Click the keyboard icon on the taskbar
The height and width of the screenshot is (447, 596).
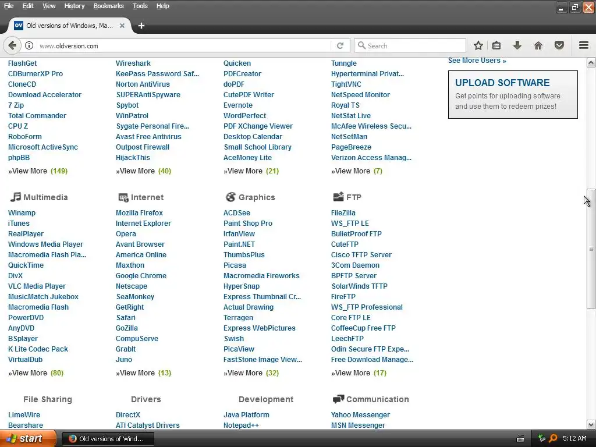coord(520,439)
